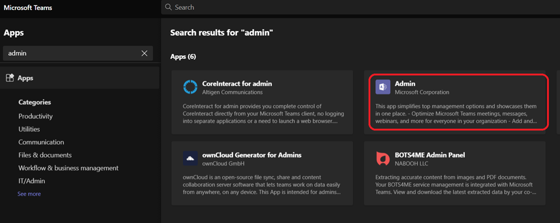Click the apps search box containing admin
The height and width of the screenshot is (223, 560).
(71, 53)
